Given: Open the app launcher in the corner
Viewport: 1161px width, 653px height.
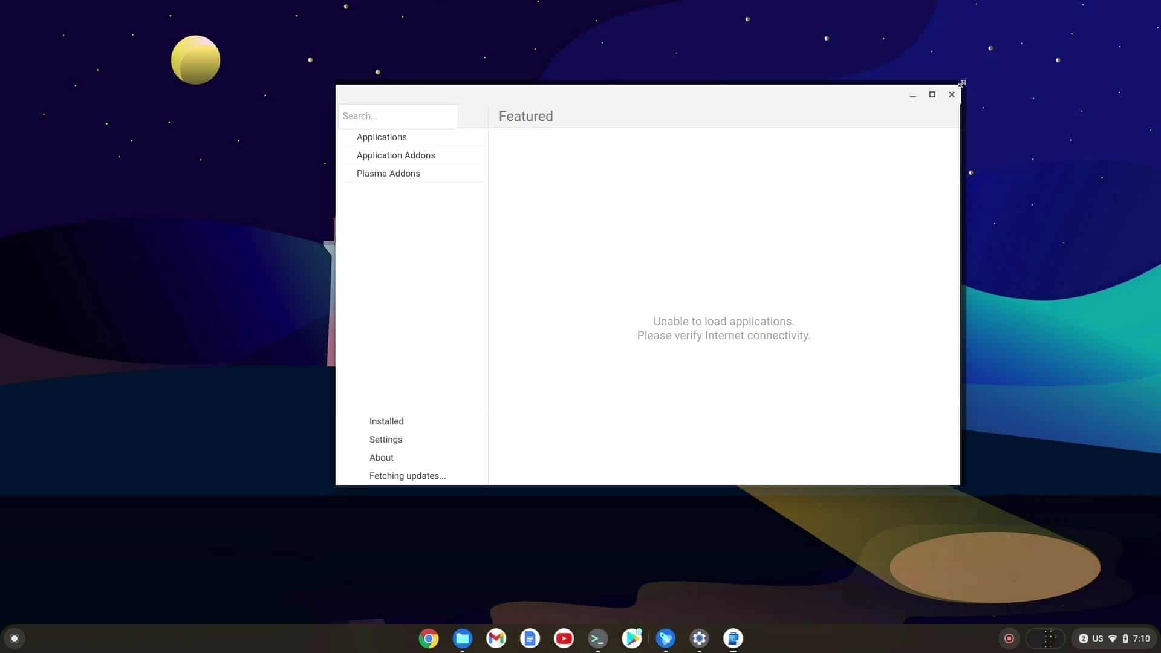Looking at the screenshot, I should pyautogui.click(x=15, y=638).
